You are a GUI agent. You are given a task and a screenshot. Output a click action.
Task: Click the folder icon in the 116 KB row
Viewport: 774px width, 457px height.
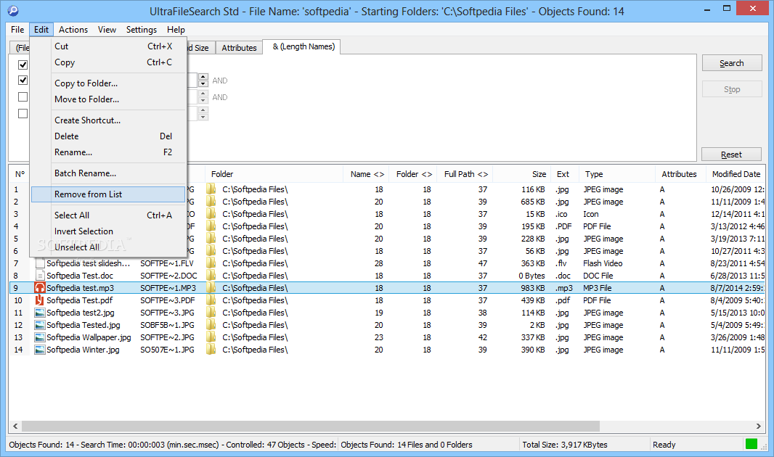211,189
